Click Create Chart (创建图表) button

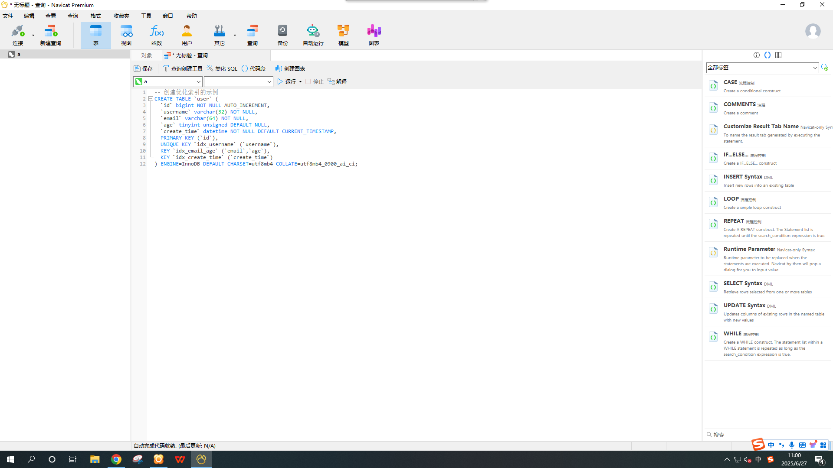coord(290,68)
